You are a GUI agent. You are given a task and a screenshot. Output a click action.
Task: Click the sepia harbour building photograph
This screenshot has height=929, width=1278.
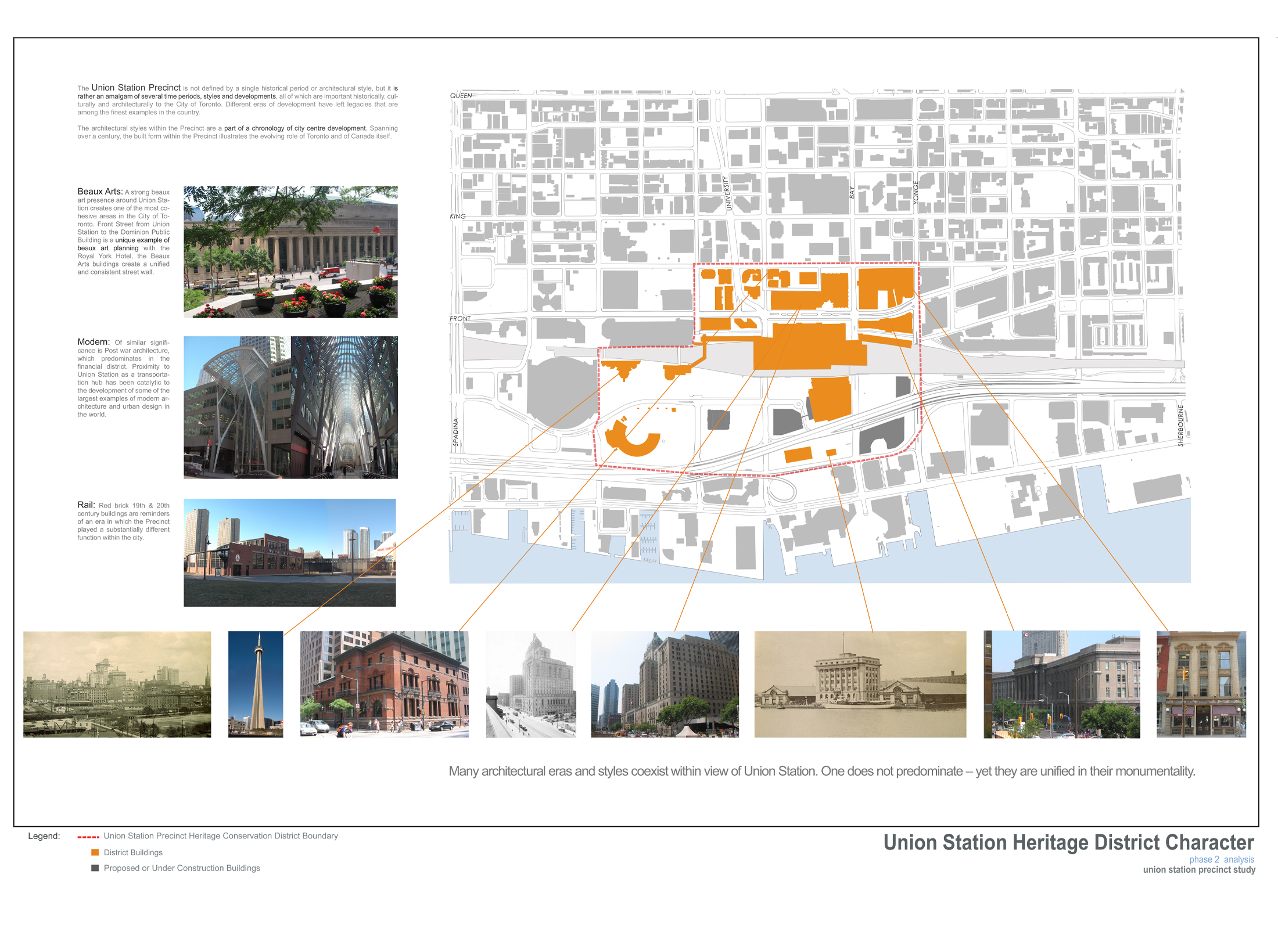[x=860, y=684]
